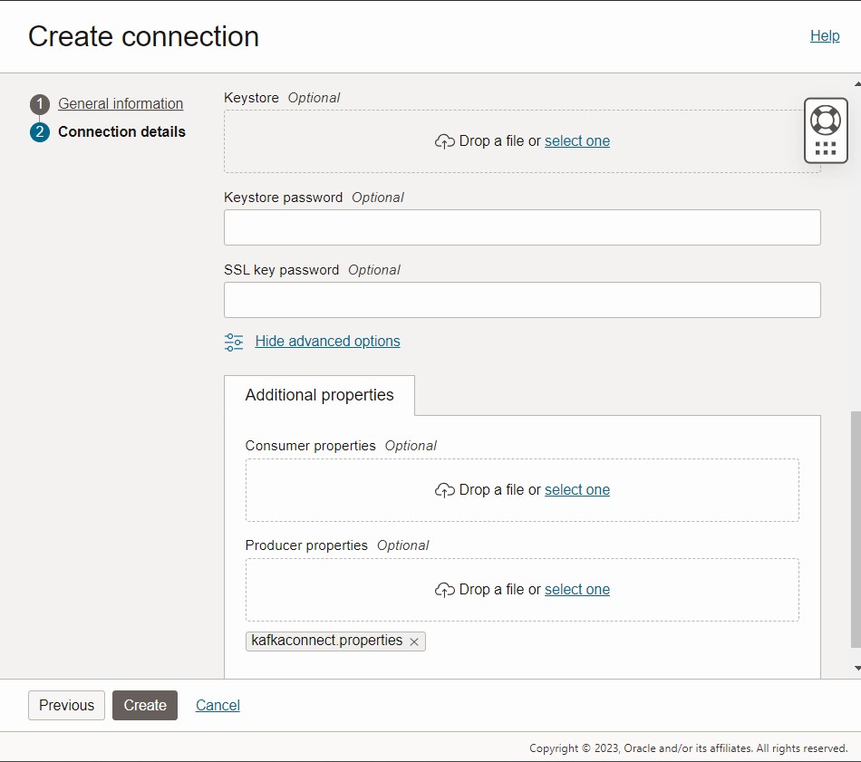
Task: Click step 2 circle in the wizard
Action: (39, 132)
